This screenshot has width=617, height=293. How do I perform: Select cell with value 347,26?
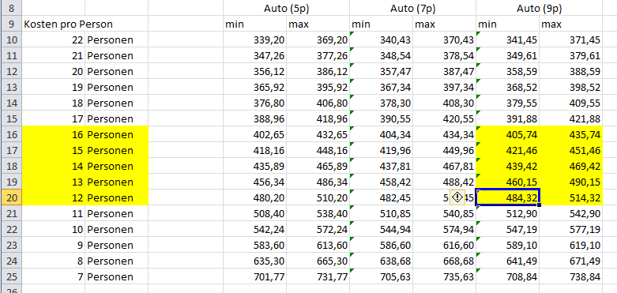(254, 55)
